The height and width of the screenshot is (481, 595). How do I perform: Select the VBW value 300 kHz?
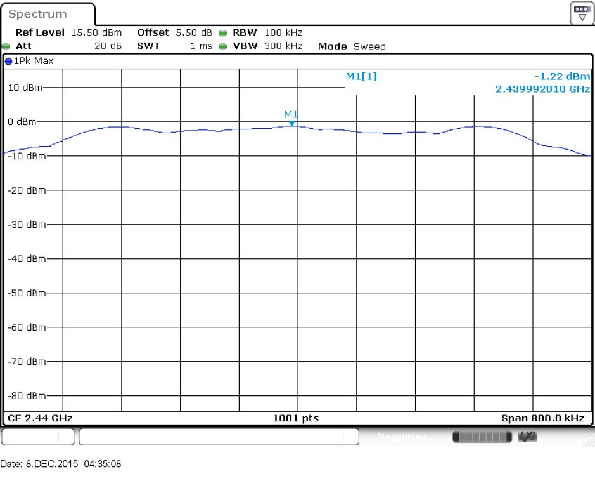[x=283, y=46]
